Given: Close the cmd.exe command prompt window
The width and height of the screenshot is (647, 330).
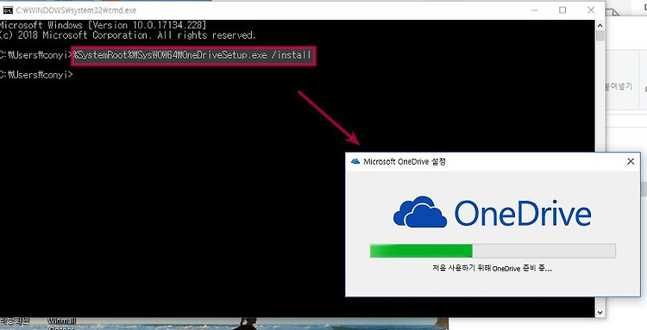Looking at the screenshot, I should [591, 9].
